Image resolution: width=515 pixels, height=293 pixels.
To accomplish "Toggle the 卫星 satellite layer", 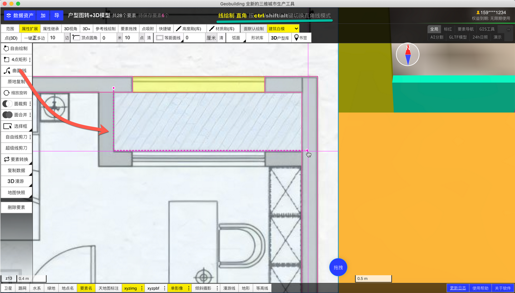I will point(8,288).
